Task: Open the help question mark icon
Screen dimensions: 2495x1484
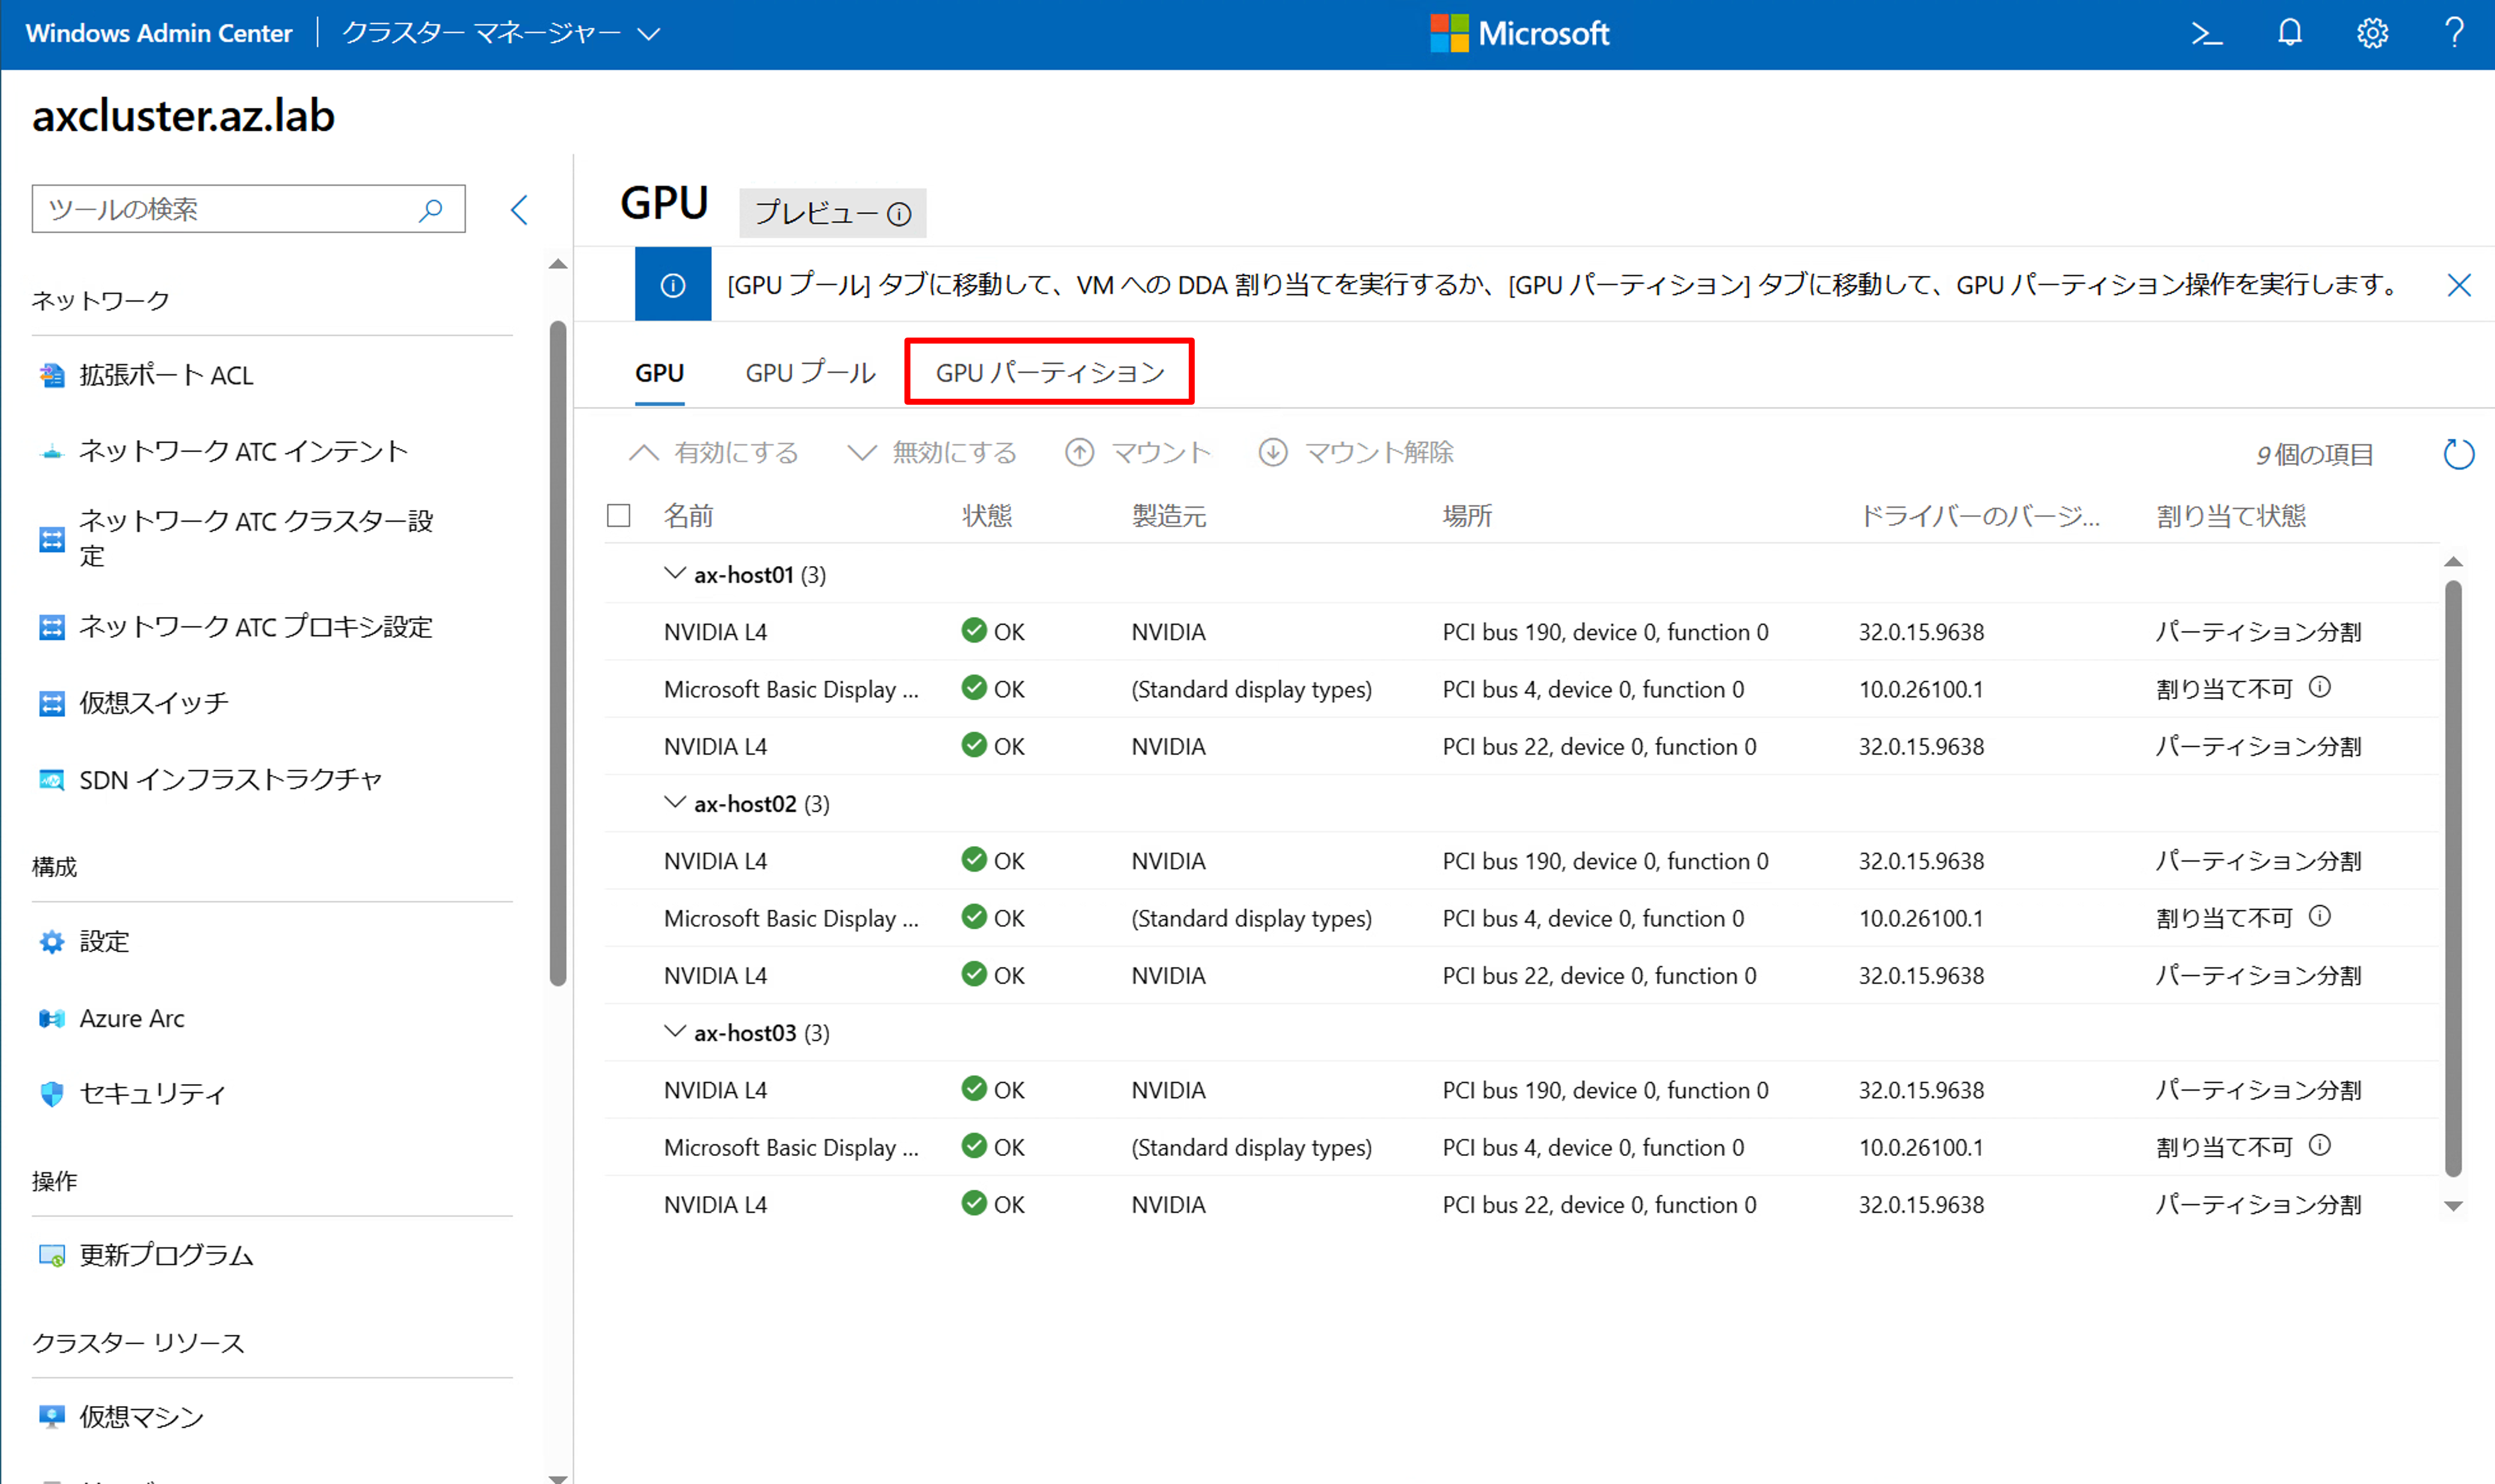Action: (x=2454, y=34)
